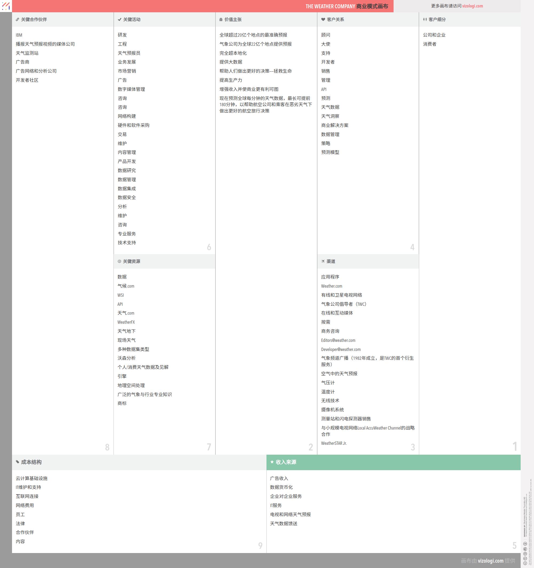The width and height of the screenshot is (534, 568).
Task: Click the star icon beside 收入来源
Action: pos(272,462)
